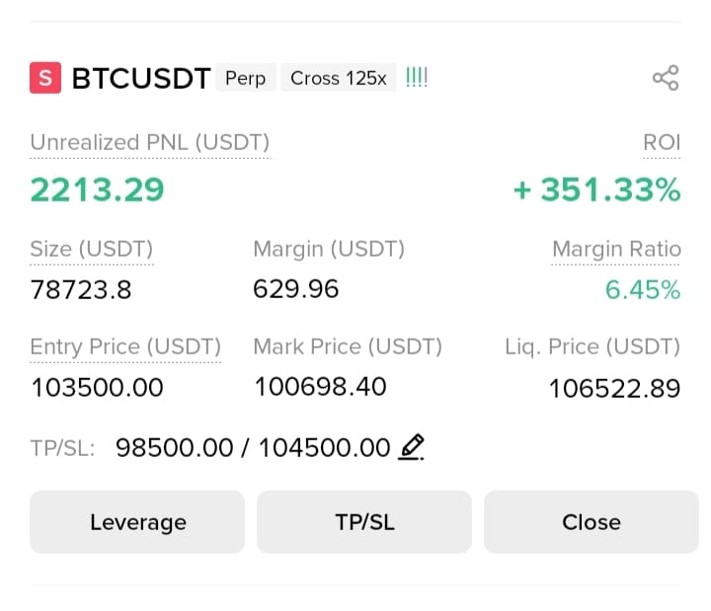The height and width of the screenshot is (611, 711).
Task: Tap the 98500.00 / 104500.00 TP/SL values
Action: (253, 448)
